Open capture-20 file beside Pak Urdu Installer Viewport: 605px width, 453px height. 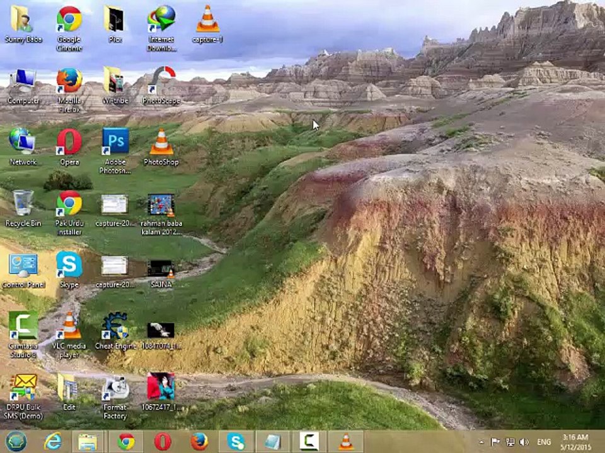click(115, 210)
